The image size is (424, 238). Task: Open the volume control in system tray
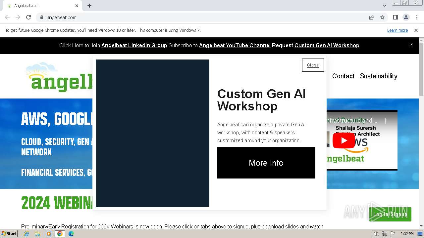pos(376,234)
